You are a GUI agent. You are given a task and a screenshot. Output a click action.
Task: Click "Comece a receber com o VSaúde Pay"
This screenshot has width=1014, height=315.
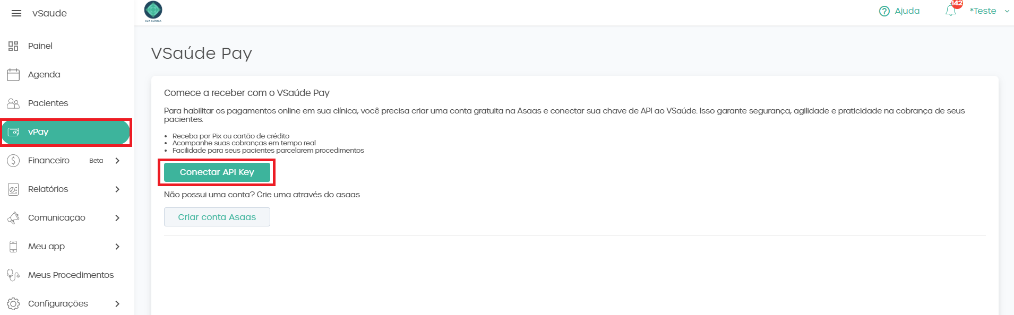point(247,93)
